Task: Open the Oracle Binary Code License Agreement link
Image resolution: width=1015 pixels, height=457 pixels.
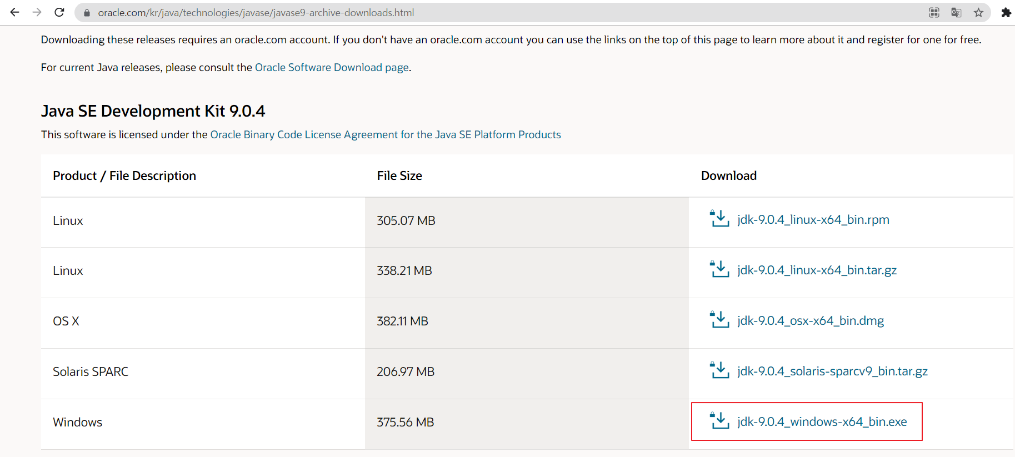Action: click(386, 134)
